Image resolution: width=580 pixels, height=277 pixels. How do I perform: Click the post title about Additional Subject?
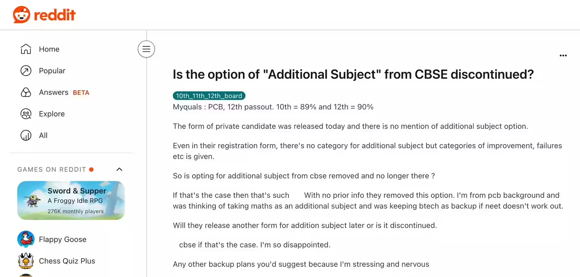(x=353, y=74)
